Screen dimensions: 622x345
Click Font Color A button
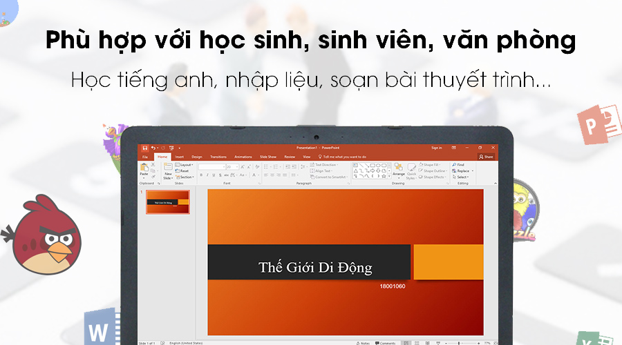click(x=254, y=175)
